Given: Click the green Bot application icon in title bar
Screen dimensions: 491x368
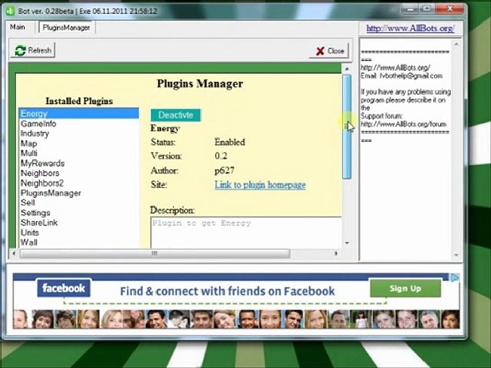Looking at the screenshot, I should tap(10, 11).
